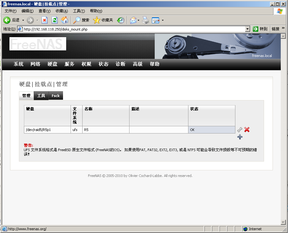Image resolution: width=288 pixels, height=233 pixels.
Task: Click the wrench edit icon for R5 mount
Action: tap(240, 130)
